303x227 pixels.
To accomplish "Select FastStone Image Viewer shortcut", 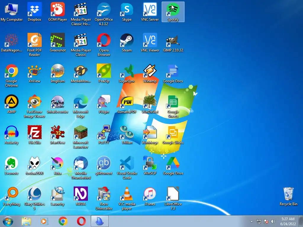I will 34,106.
